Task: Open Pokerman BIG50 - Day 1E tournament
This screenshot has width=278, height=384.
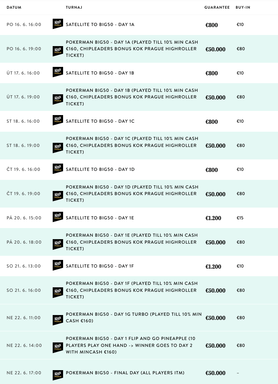Action: [x=132, y=242]
